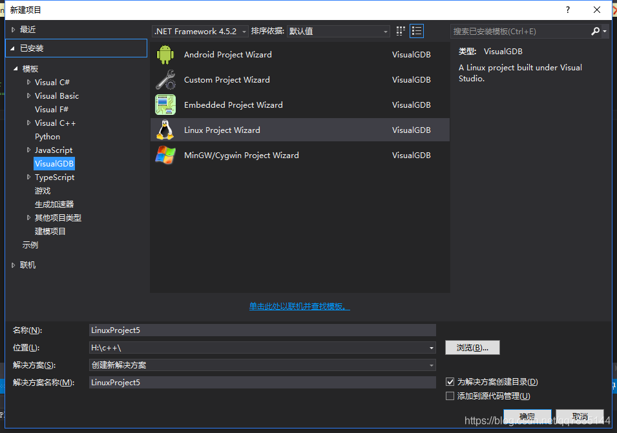Click the Custom Project Wizard wrench icon

click(165, 80)
